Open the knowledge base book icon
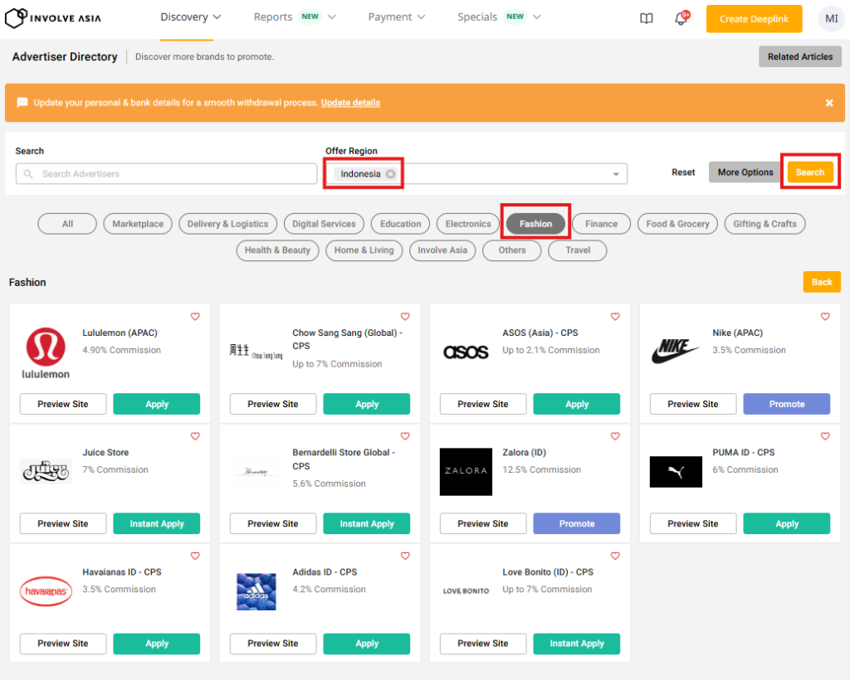The width and height of the screenshot is (850, 680). [x=647, y=18]
